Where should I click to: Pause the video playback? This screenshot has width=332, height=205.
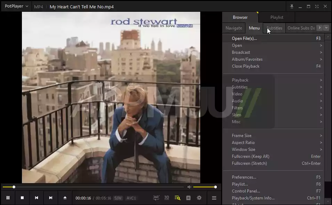pos(8,198)
